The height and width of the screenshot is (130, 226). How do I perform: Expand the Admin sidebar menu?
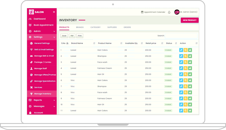(x=54, y=31)
